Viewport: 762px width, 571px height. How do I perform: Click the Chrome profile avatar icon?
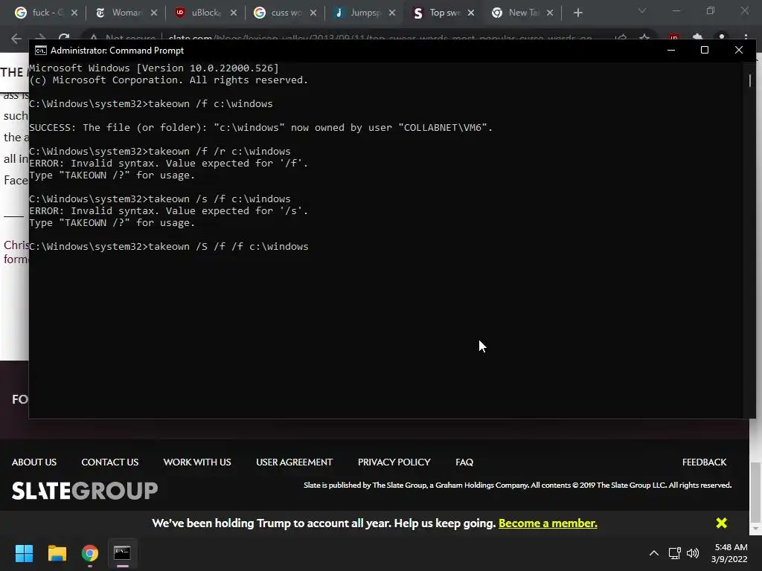(722, 37)
